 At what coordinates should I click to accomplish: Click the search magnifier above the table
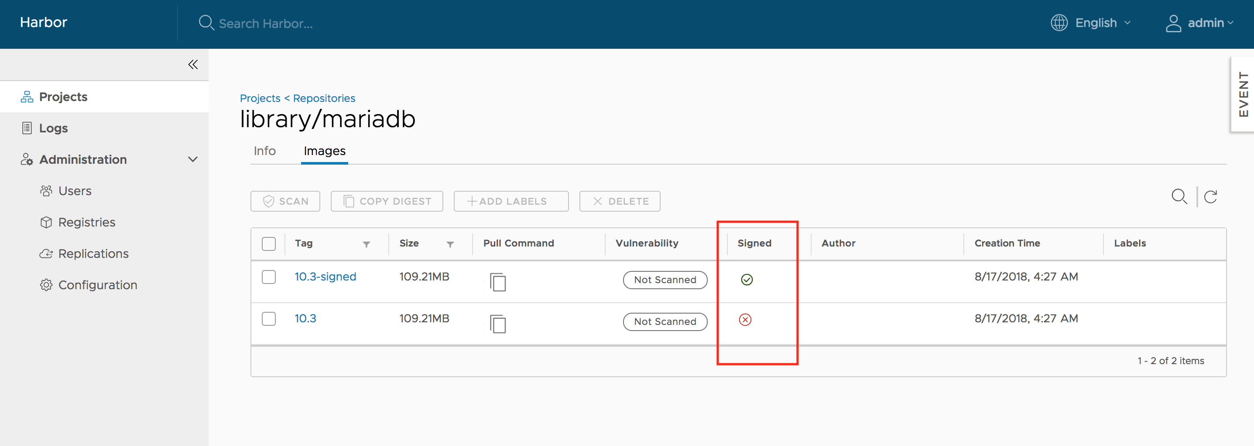pyautogui.click(x=1179, y=197)
